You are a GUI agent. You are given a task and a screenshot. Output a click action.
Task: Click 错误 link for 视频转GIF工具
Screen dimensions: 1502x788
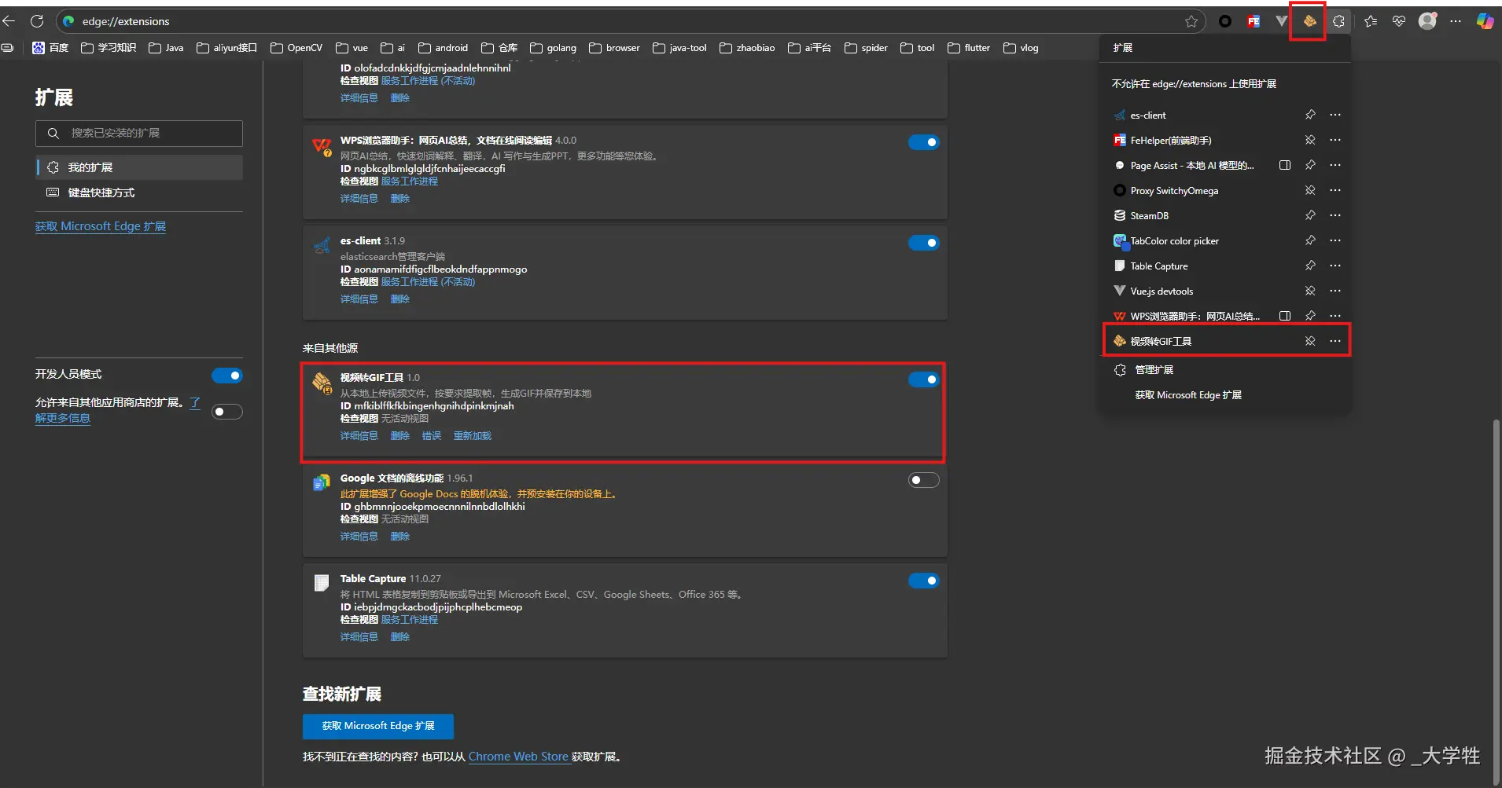coord(432,436)
